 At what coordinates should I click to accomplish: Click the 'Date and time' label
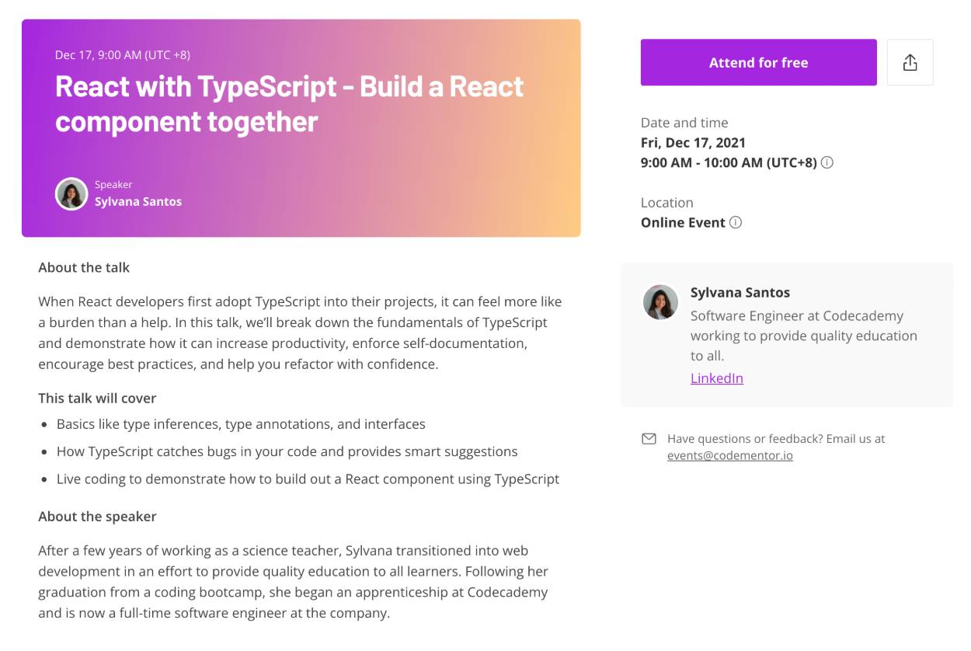pyautogui.click(x=684, y=123)
